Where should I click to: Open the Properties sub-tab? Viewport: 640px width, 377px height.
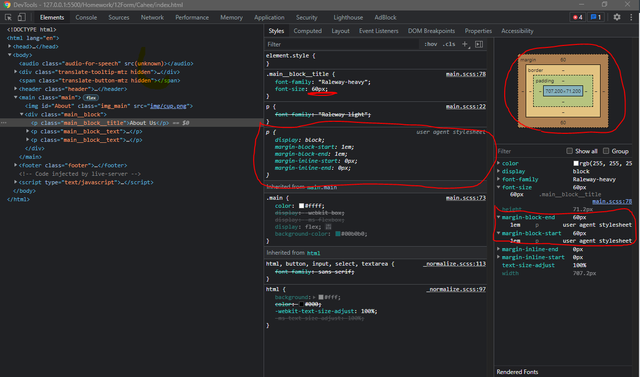(478, 31)
